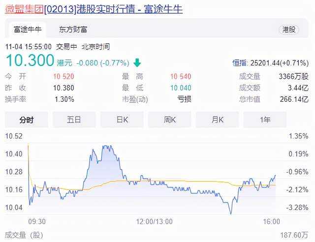Click the -2.12% percent axis label

[x=297, y=189]
